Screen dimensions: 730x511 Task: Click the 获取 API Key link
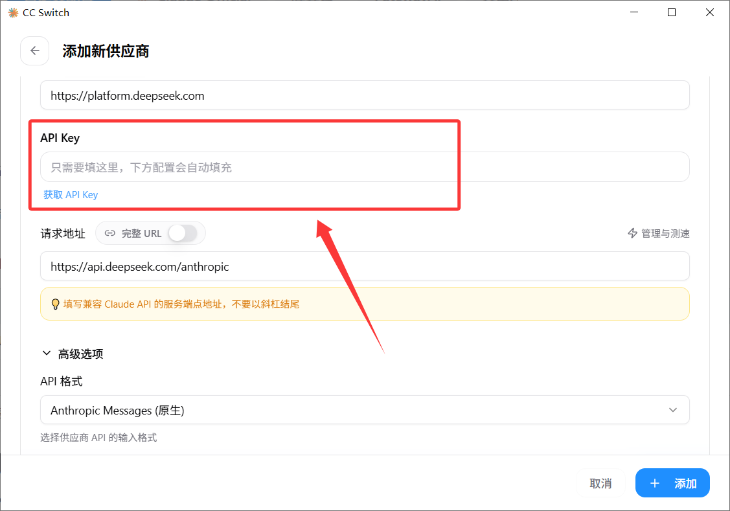71,194
